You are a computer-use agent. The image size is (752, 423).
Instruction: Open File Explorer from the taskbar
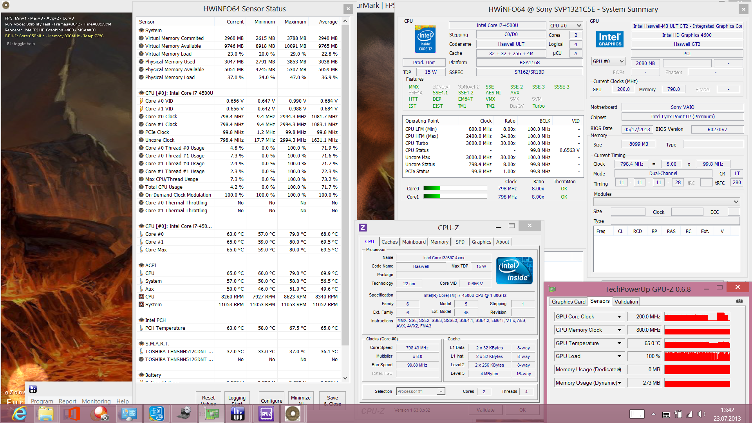point(46,414)
